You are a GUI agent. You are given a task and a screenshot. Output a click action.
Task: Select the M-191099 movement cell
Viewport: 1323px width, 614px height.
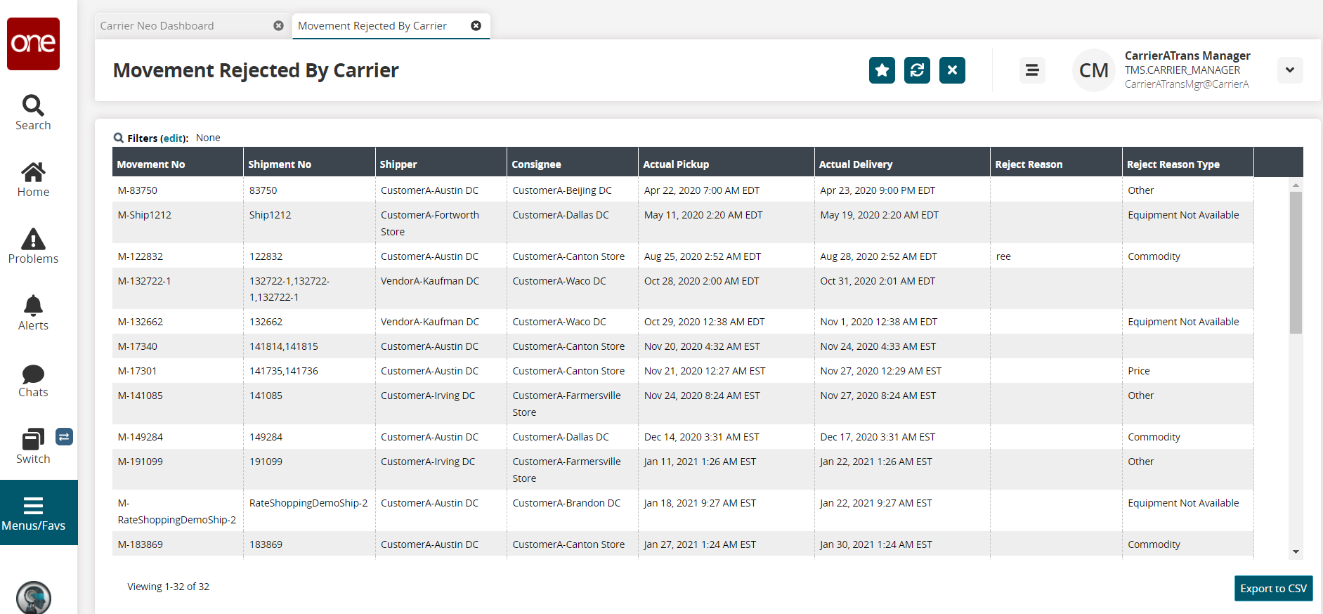178,469
